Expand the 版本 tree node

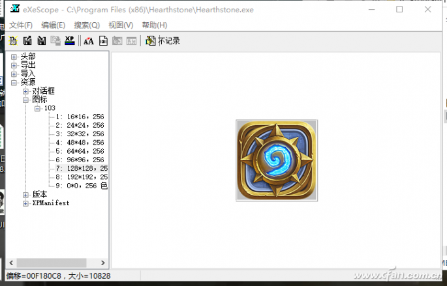tap(25, 195)
